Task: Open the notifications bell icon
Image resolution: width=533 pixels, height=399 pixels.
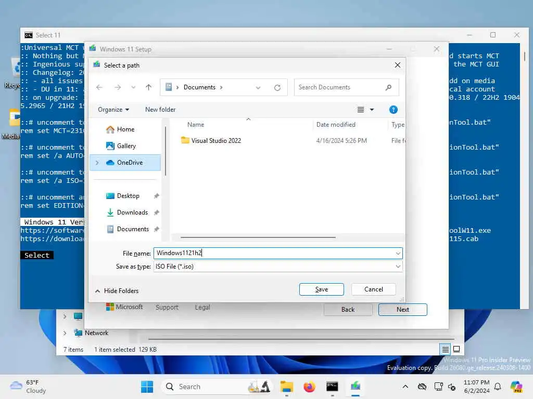Action: click(498, 387)
